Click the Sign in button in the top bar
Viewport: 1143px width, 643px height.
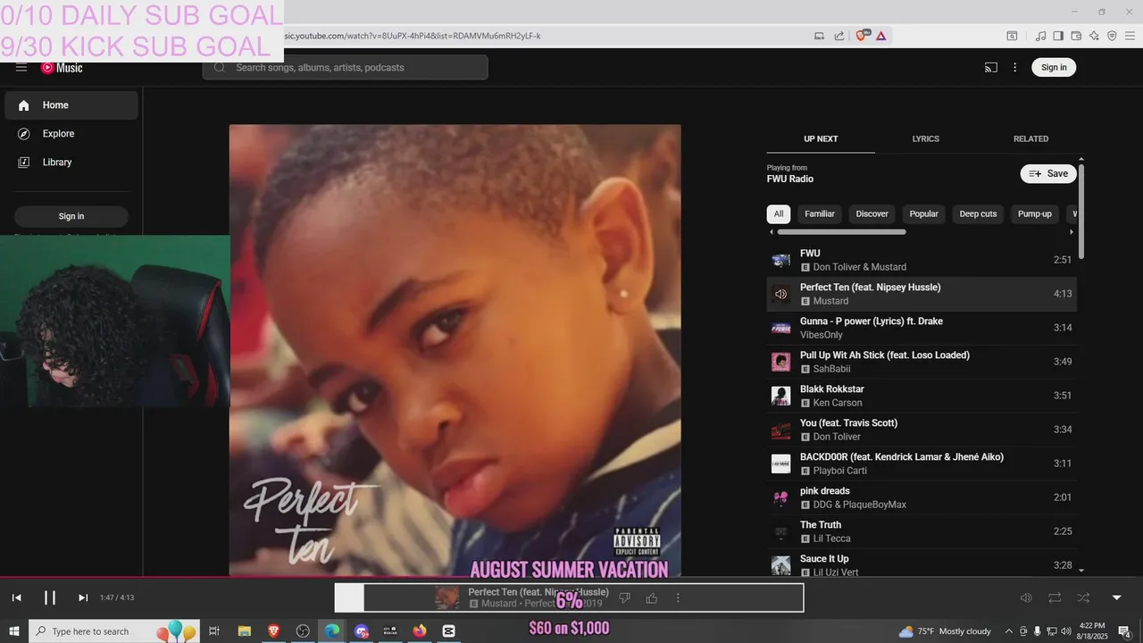coord(1054,67)
